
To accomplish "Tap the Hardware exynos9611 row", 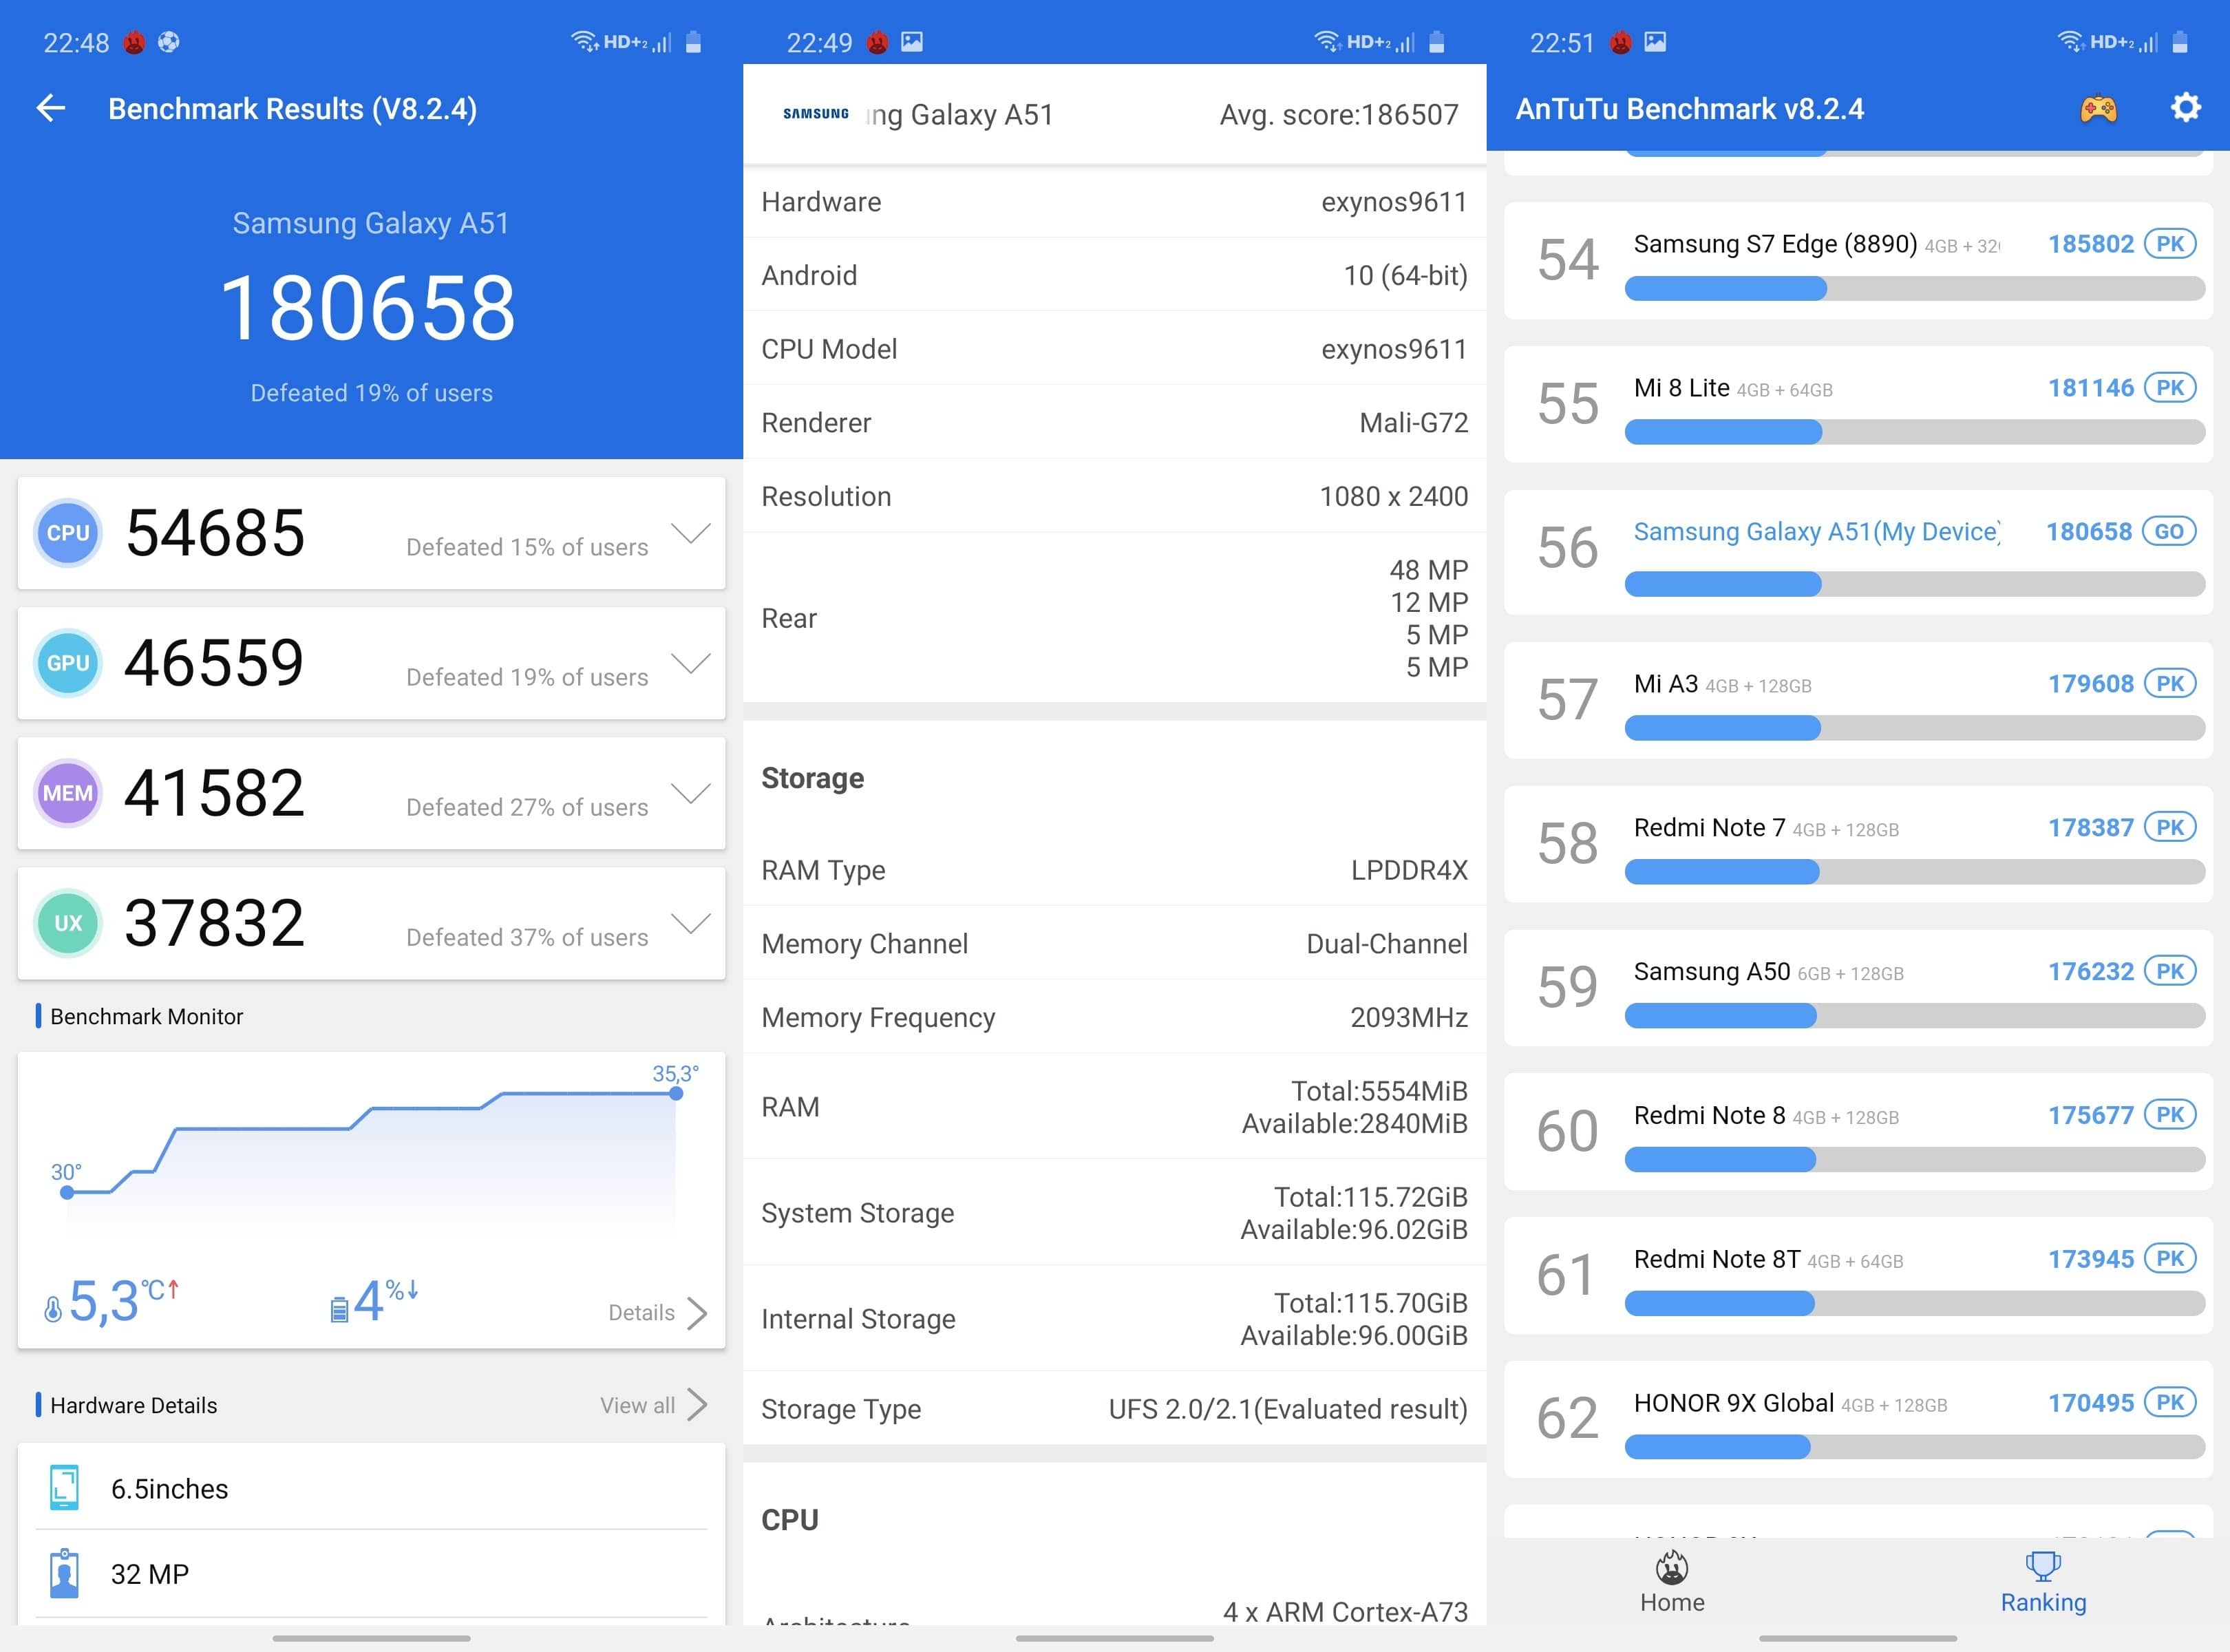I will [1114, 202].
